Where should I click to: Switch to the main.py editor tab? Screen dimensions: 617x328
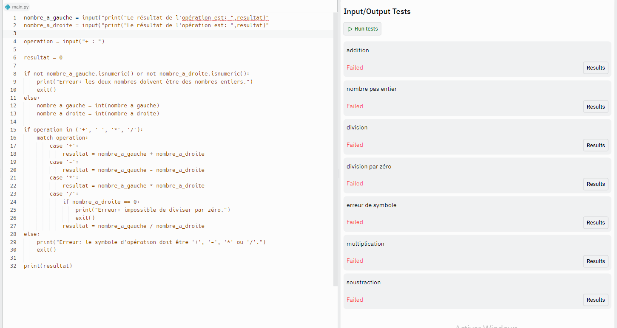coord(17,7)
